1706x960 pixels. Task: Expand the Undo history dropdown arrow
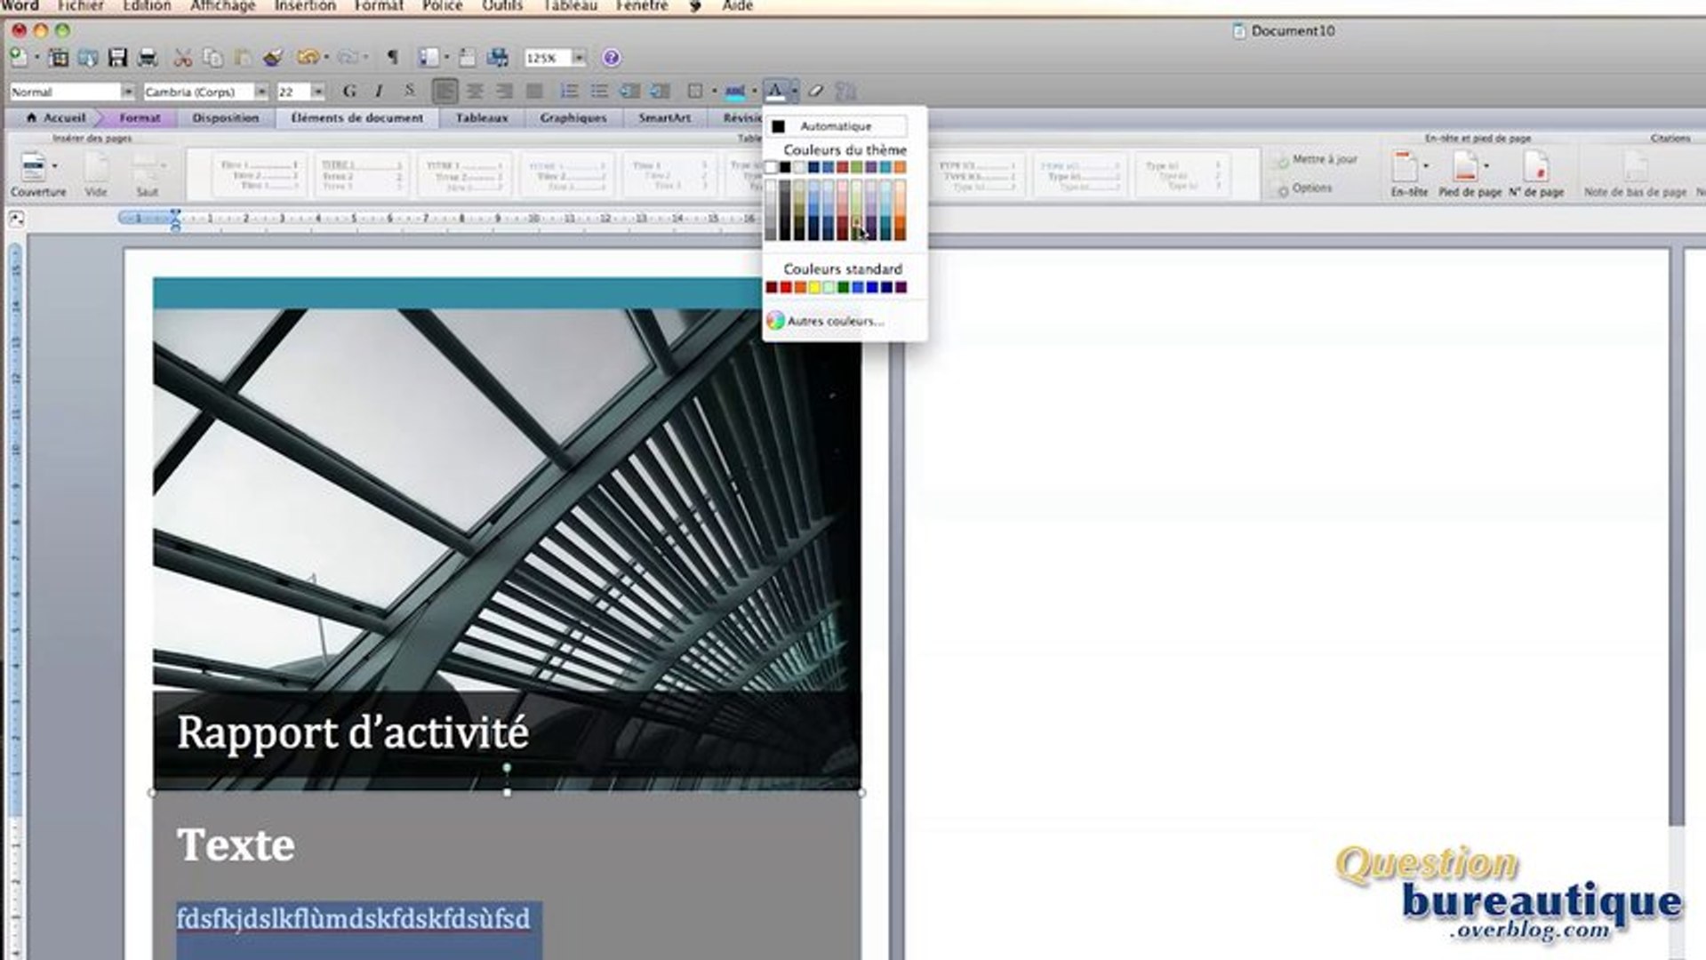pyautogui.click(x=326, y=58)
